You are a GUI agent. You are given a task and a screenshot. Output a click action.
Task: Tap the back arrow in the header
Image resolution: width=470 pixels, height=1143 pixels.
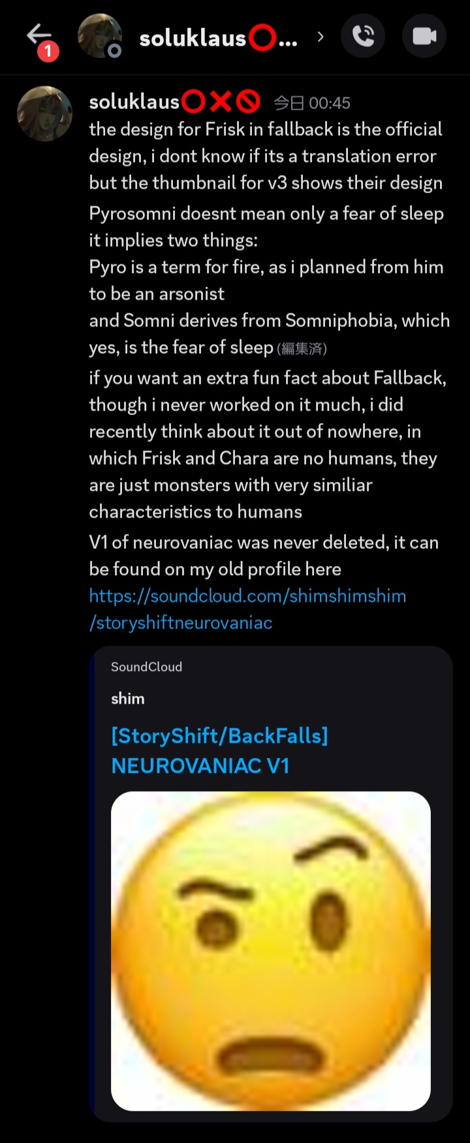(39, 35)
